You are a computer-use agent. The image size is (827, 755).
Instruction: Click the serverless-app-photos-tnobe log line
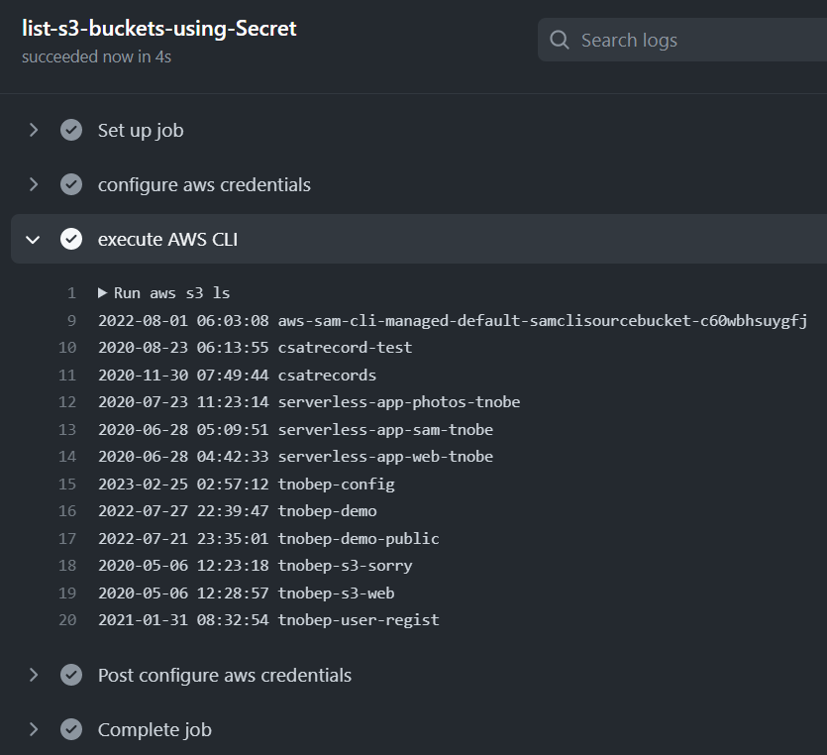(x=398, y=402)
